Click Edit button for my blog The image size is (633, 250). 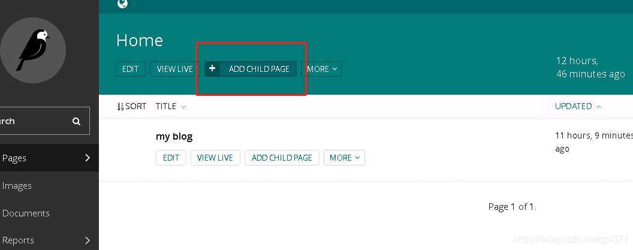click(x=171, y=158)
